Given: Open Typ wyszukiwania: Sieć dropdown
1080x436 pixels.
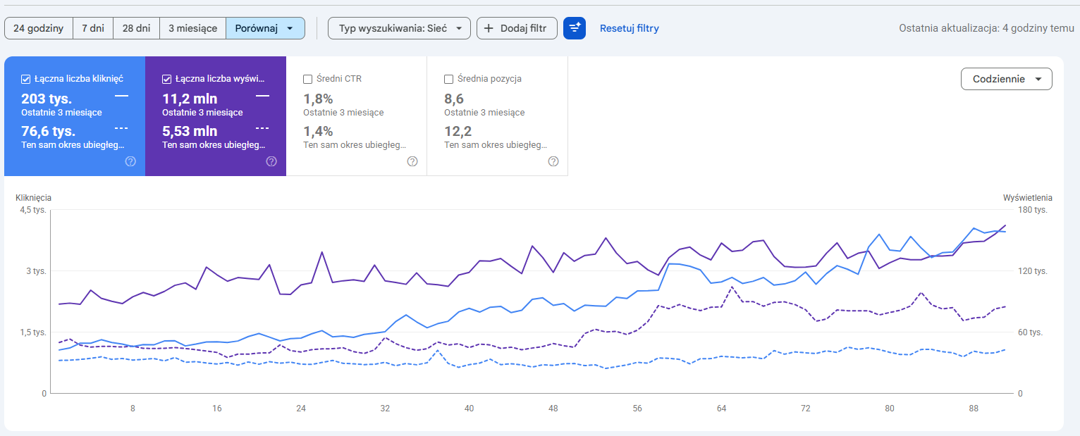Looking at the screenshot, I should (x=399, y=28).
